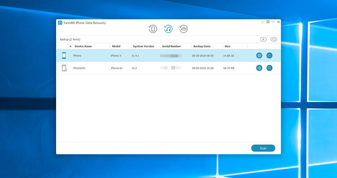Click the 'iPhone X' model cell
Image resolution: width=337 pixels, height=178 pixels.
click(116, 56)
